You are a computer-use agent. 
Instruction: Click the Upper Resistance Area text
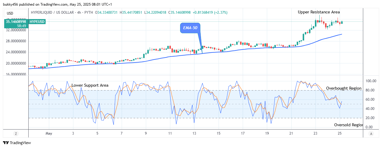tap(319, 12)
